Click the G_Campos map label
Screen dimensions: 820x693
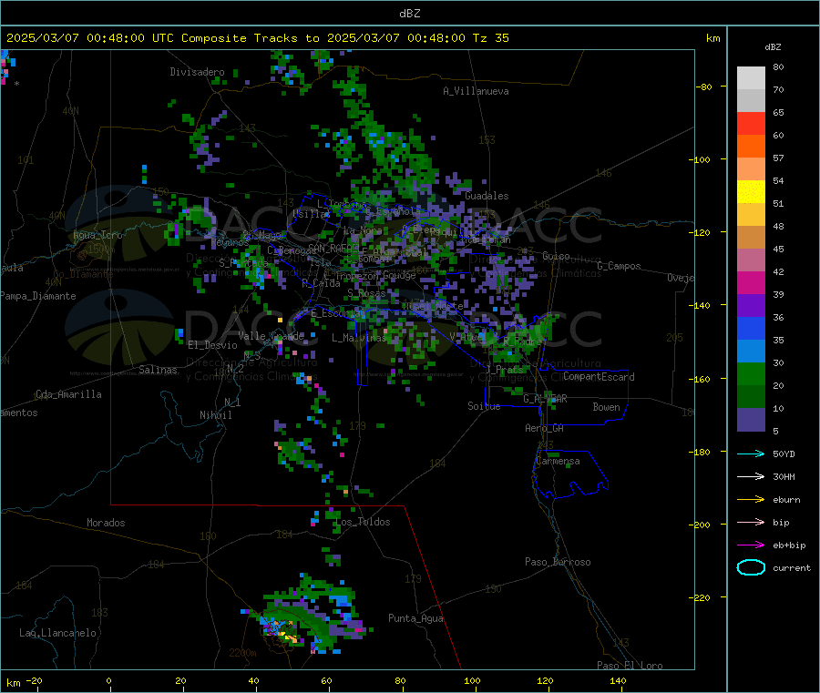(x=619, y=266)
